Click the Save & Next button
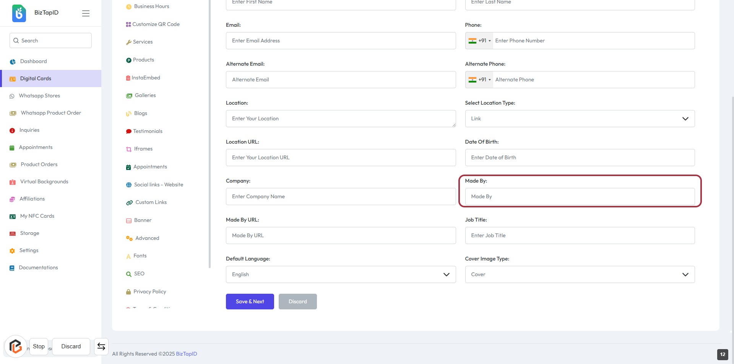 click(250, 302)
